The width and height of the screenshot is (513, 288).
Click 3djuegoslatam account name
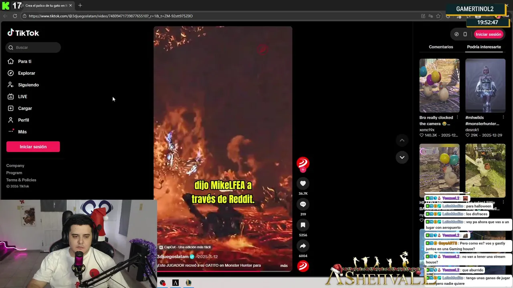point(173,257)
